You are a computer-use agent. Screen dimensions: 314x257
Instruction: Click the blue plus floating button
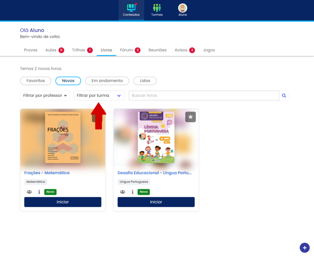click(304, 248)
